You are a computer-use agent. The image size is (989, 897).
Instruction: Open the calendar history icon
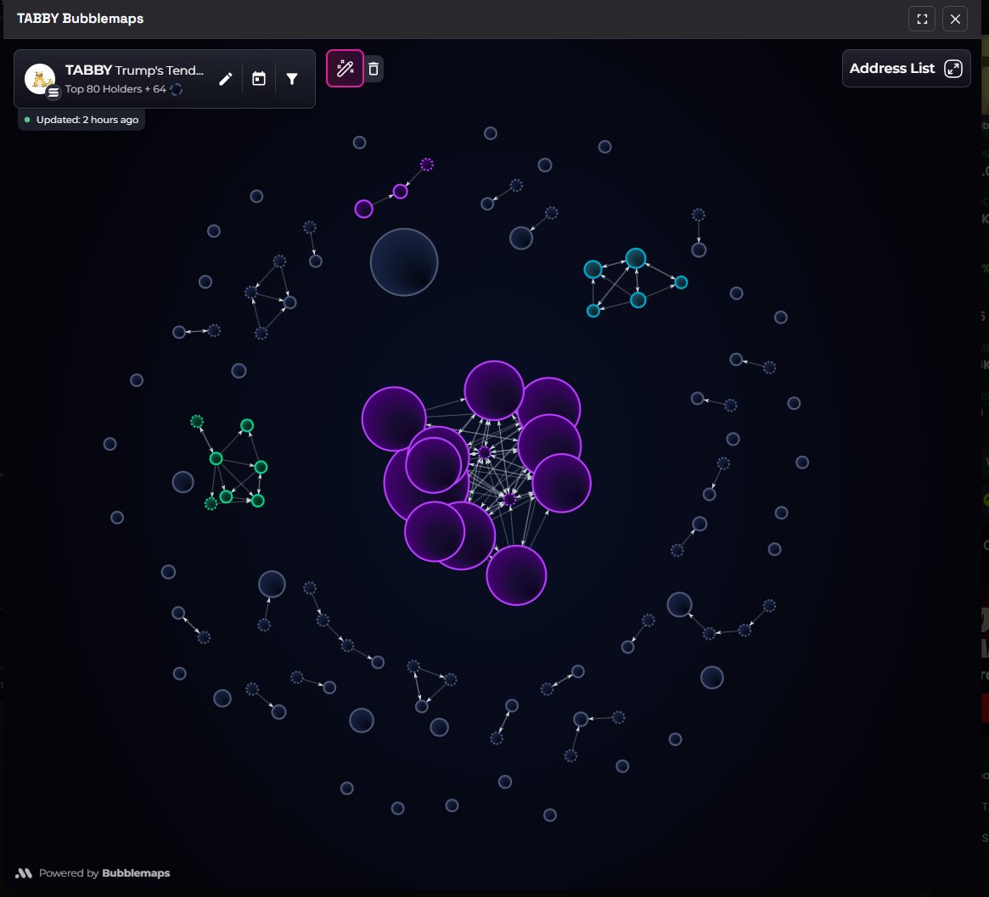(259, 79)
